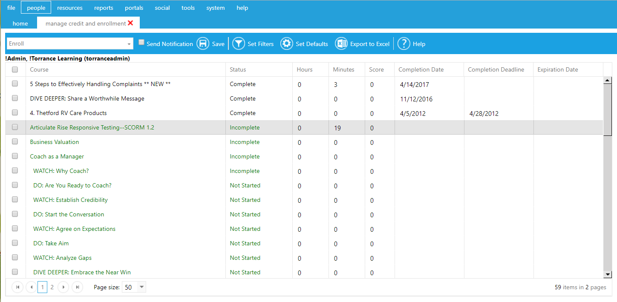The height and width of the screenshot is (302, 617).
Task: Enable the Send Notification checkbox
Action: (x=141, y=42)
